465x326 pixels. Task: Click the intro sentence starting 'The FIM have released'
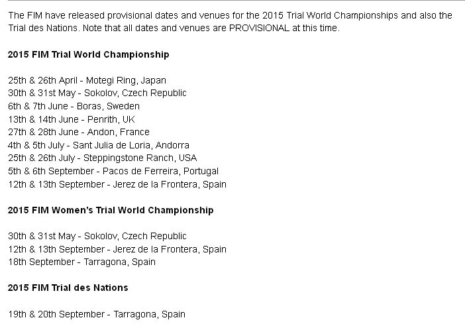pos(230,22)
